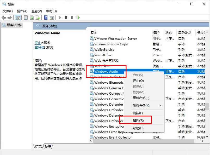Click the Show/Hide Console Tree toolbar icon
Viewport: 210px width, 155px height.
(x=18, y=18)
